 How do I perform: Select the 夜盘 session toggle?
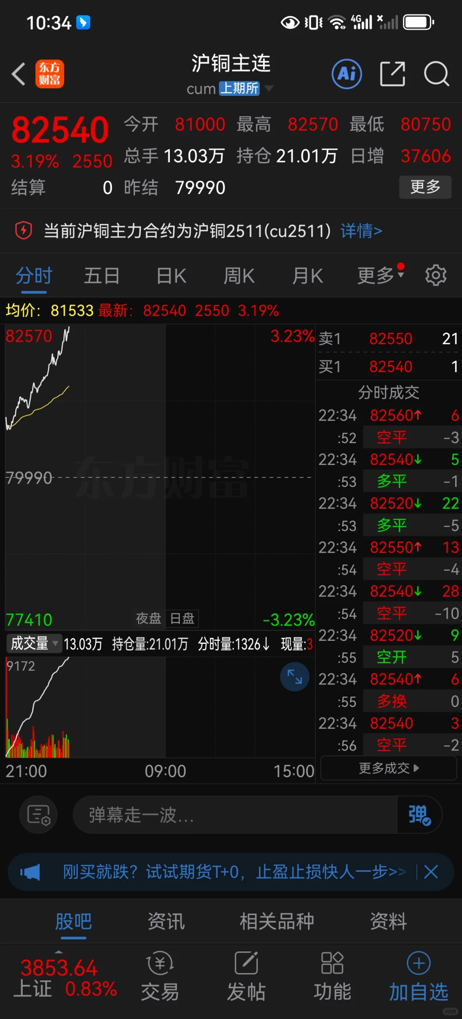[148, 618]
